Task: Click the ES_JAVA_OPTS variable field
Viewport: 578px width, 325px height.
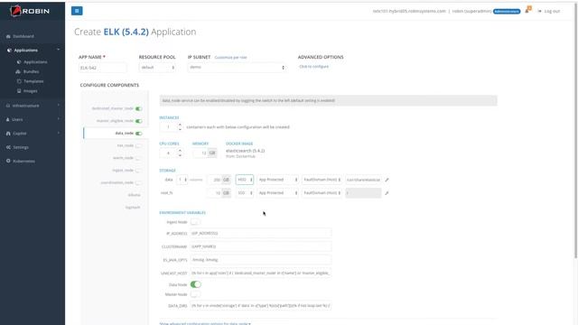Action: click(x=261, y=260)
